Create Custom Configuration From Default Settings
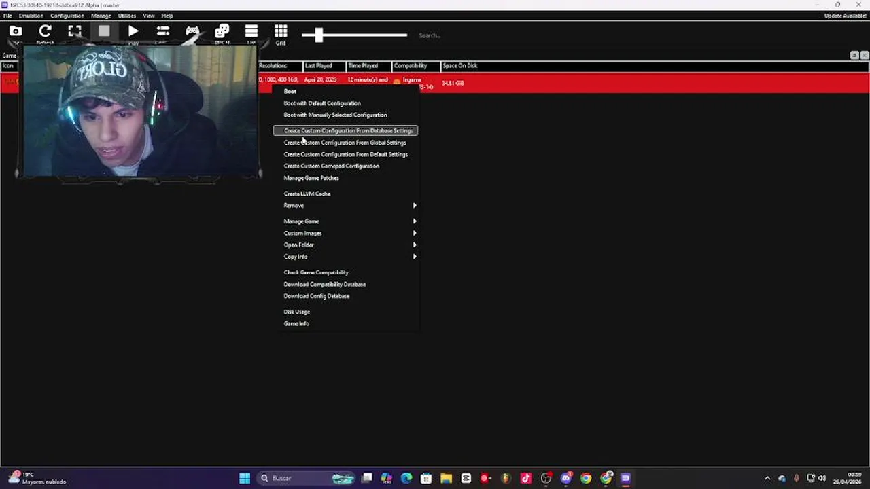The image size is (870, 489). click(346, 154)
